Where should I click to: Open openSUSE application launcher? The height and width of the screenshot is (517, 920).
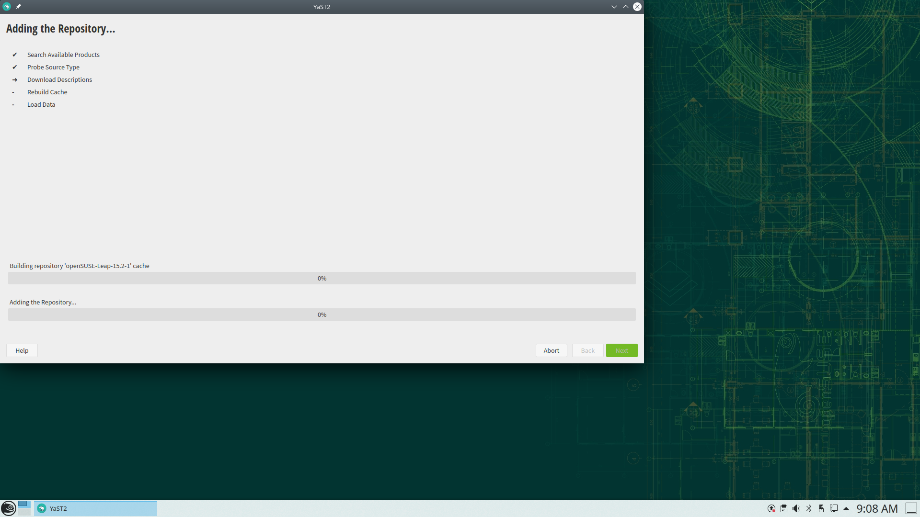coord(9,508)
